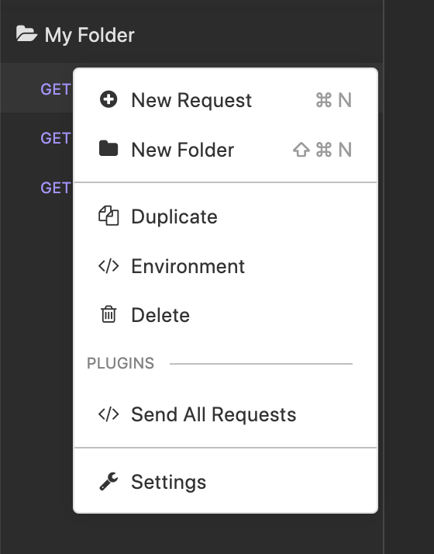Click the wrench icon for Settings
Image resolution: width=434 pixels, height=554 pixels.
[108, 481]
